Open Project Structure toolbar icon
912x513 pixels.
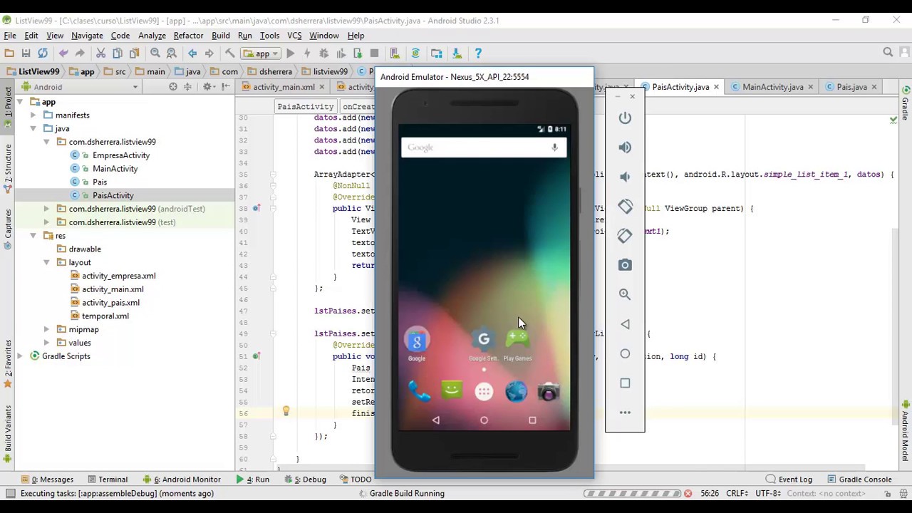(437, 53)
